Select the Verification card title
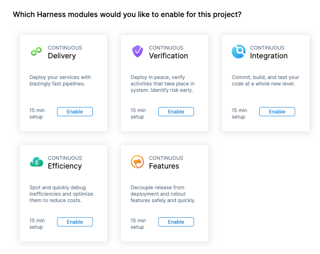This screenshot has width=320, height=254. tap(168, 56)
